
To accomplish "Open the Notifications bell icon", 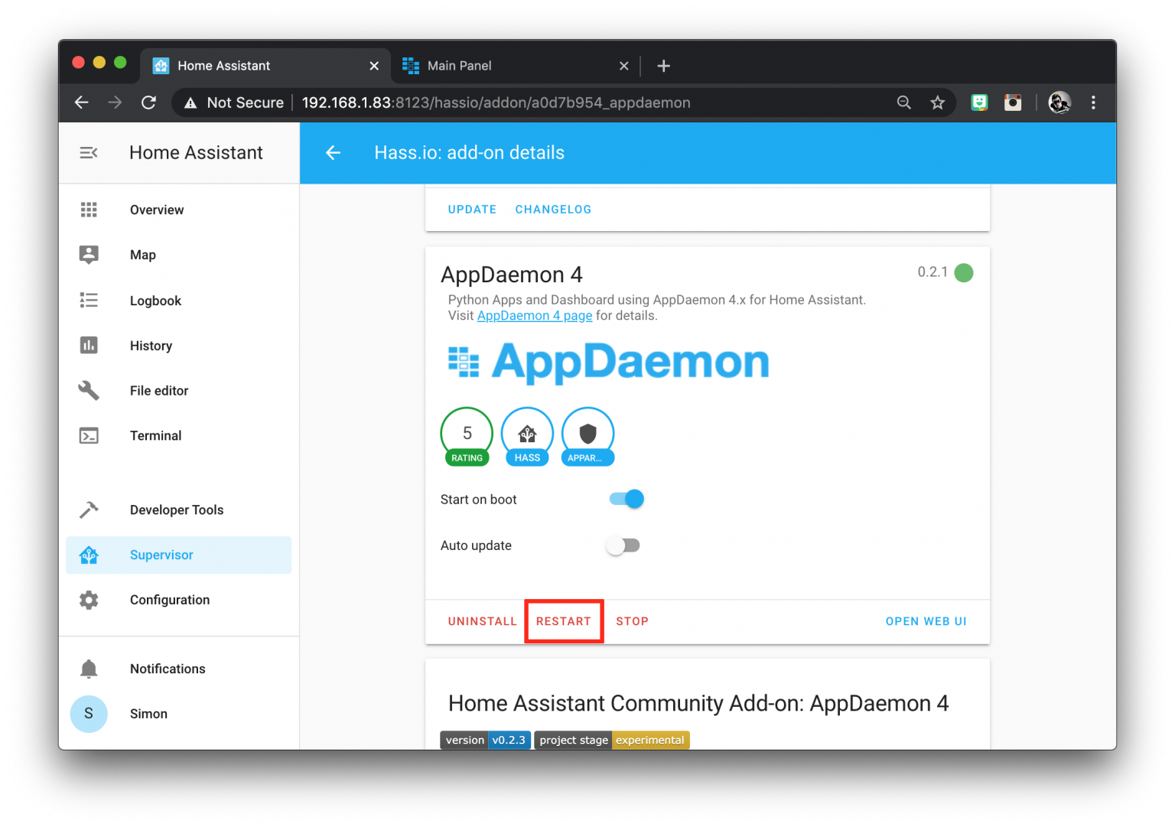I will pos(89,668).
